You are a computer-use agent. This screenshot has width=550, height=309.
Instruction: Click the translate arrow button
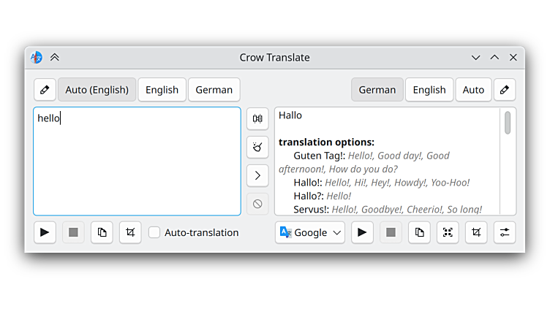(x=257, y=175)
